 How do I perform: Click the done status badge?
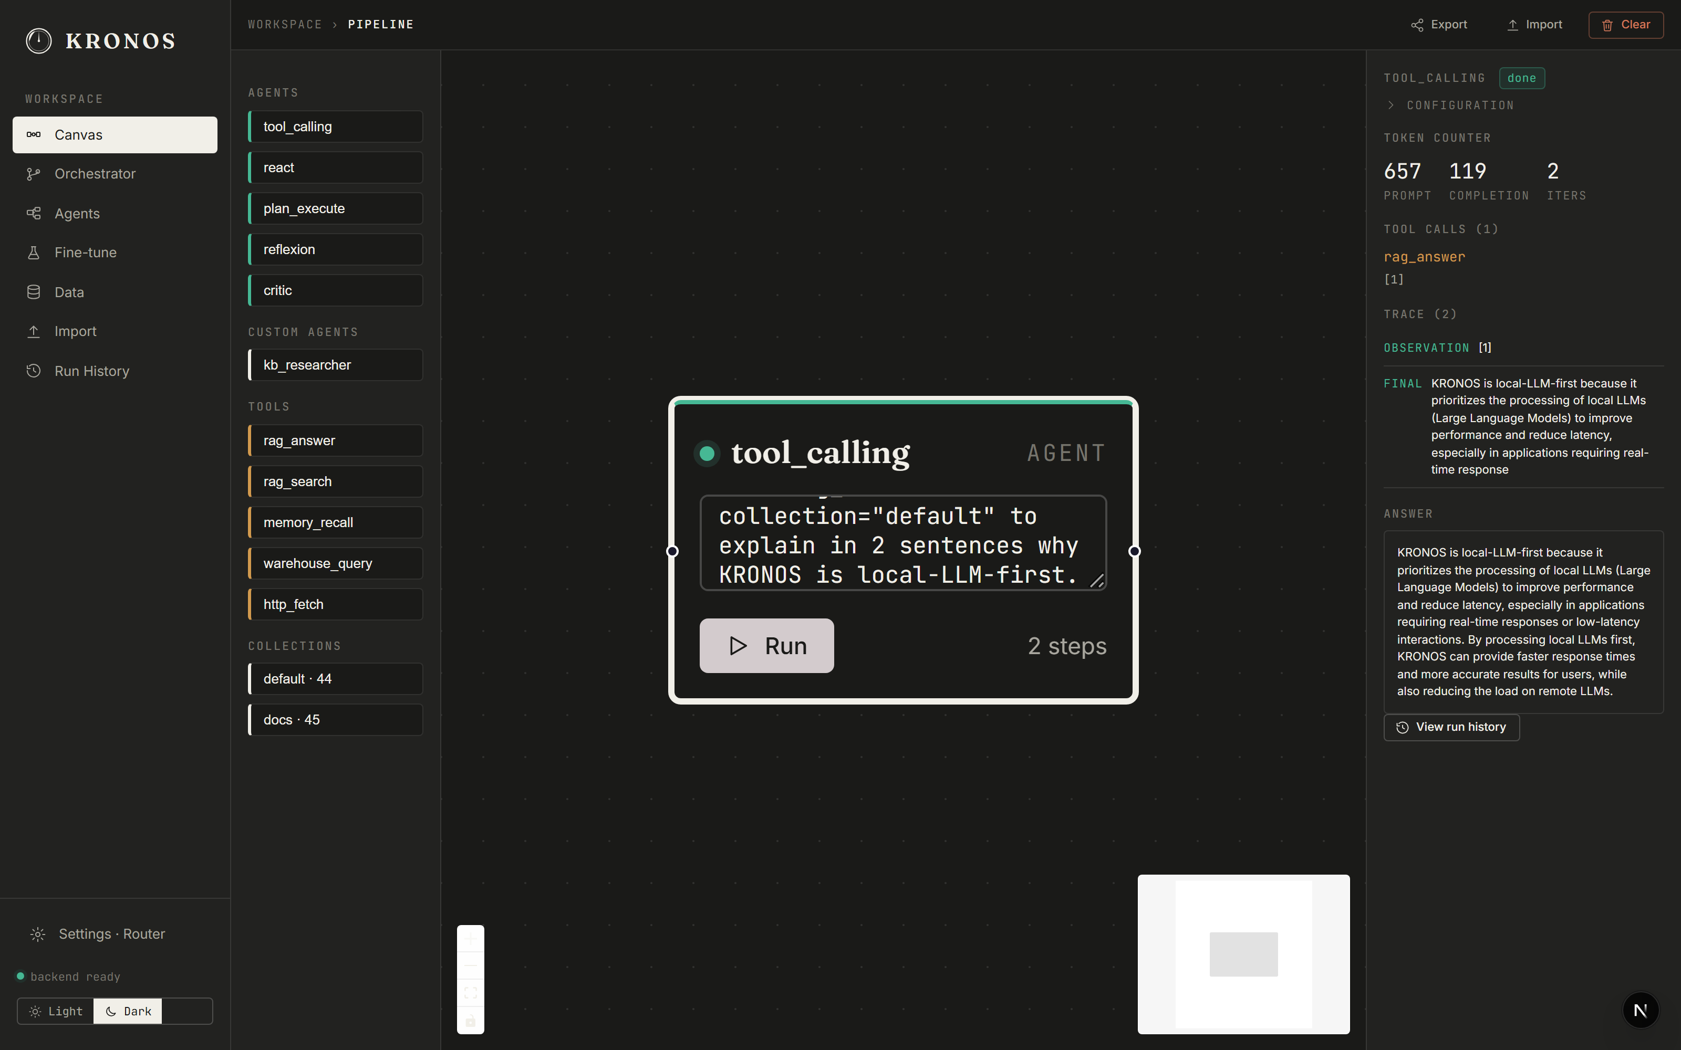click(x=1521, y=78)
